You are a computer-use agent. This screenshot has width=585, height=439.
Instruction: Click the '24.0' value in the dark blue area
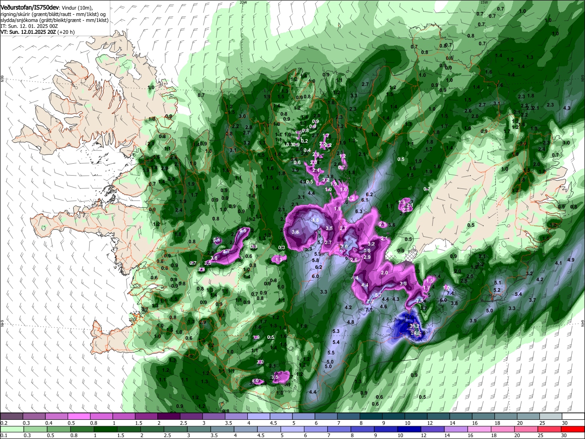[x=416, y=333]
